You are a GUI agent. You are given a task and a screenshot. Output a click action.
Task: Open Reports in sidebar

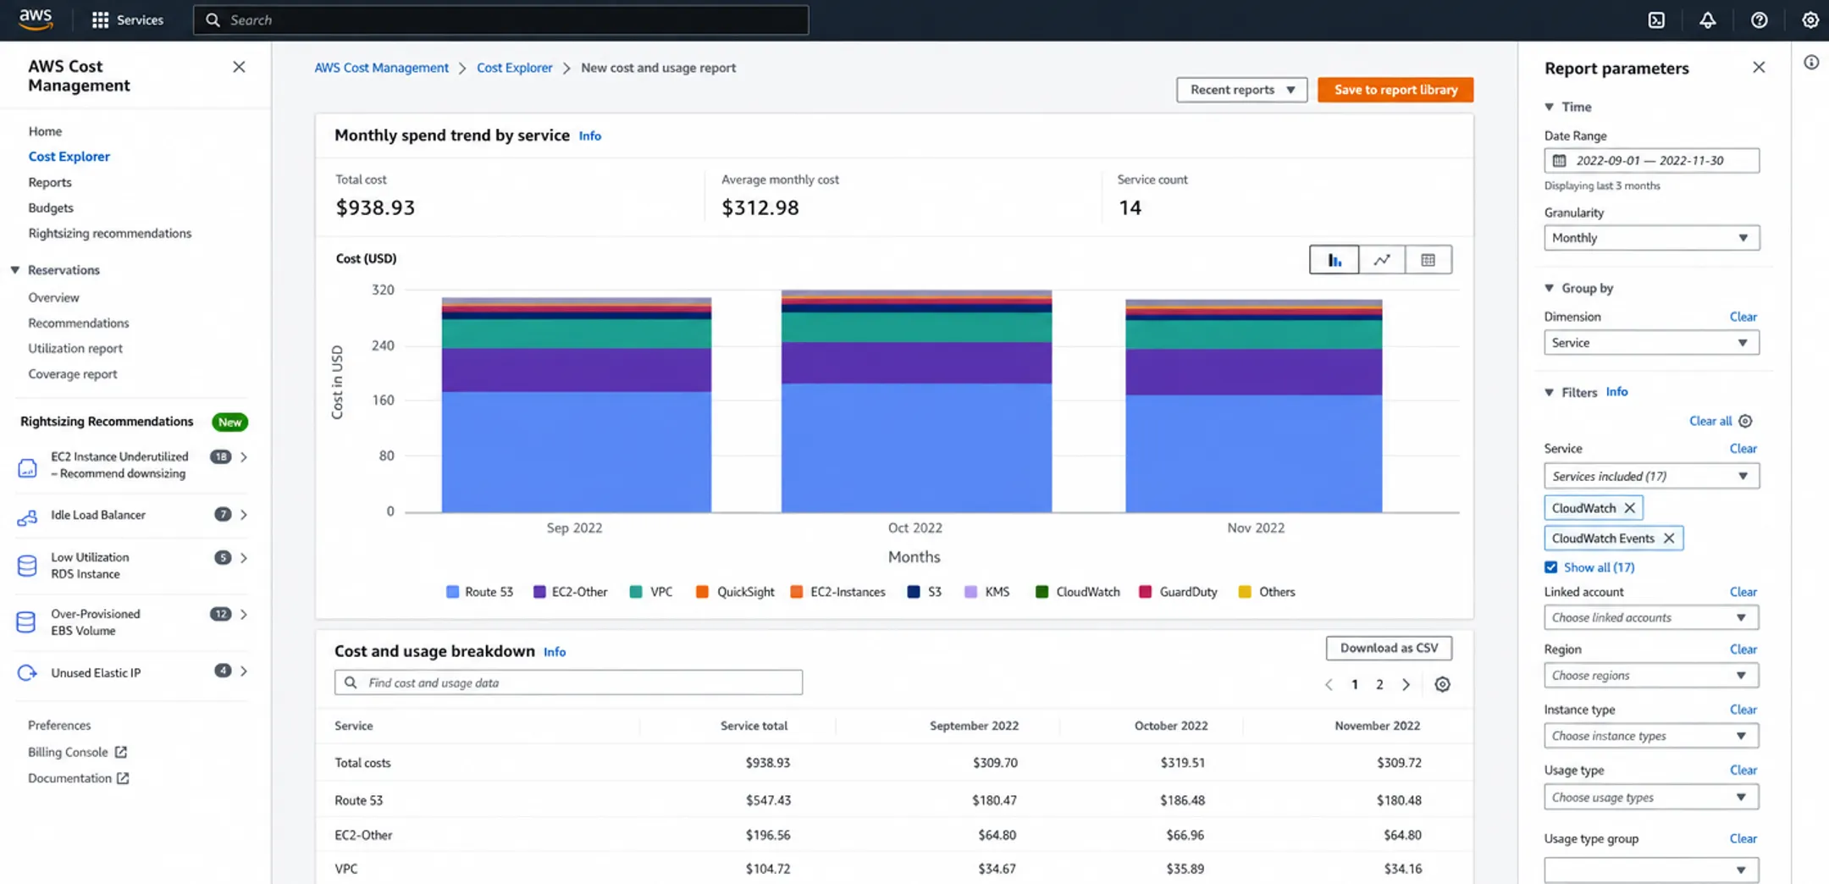pyautogui.click(x=50, y=182)
